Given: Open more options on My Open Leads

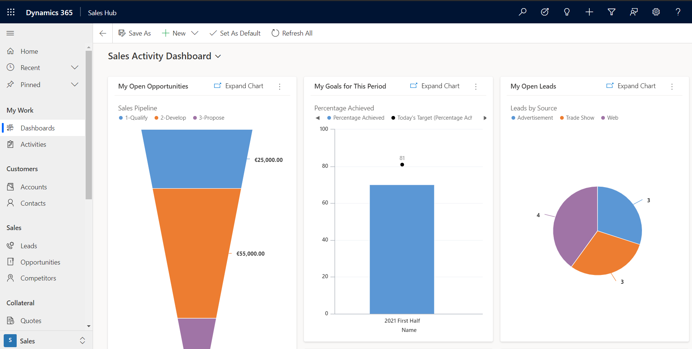Looking at the screenshot, I should pos(672,86).
